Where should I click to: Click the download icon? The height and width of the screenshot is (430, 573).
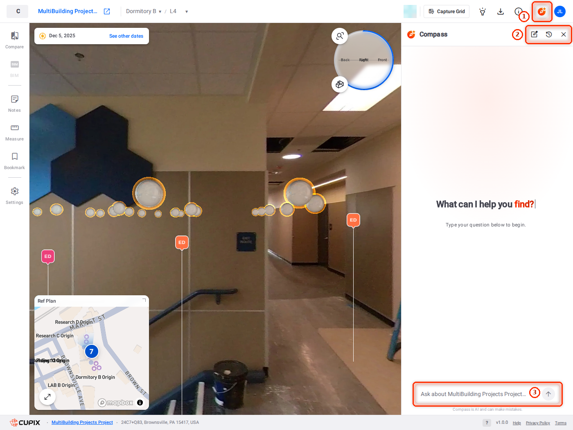tap(501, 11)
